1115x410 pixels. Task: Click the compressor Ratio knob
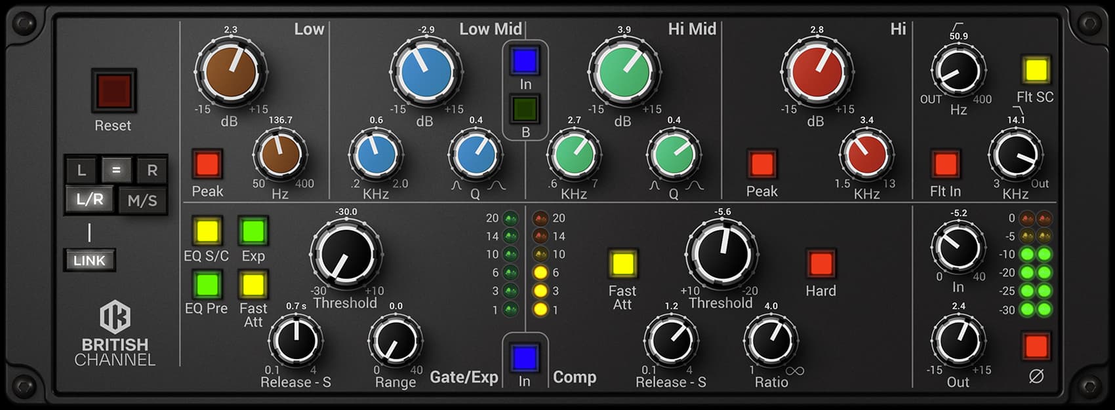(x=770, y=341)
